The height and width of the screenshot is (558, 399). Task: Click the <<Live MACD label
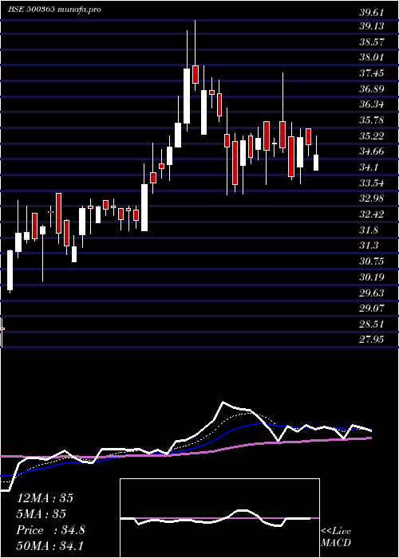click(336, 537)
